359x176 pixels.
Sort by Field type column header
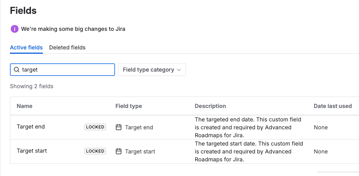pyautogui.click(x=129, y=106)
